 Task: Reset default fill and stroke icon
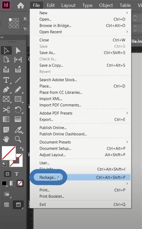pyautogui.click(x=4, y=164)
